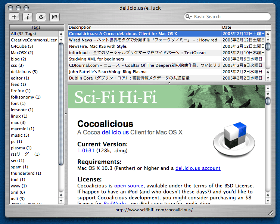The height and width of the screenshot is (224, 280).
Task: Select the NewsFire. Mac RSS bookmark row
Action: coord(144,46)
